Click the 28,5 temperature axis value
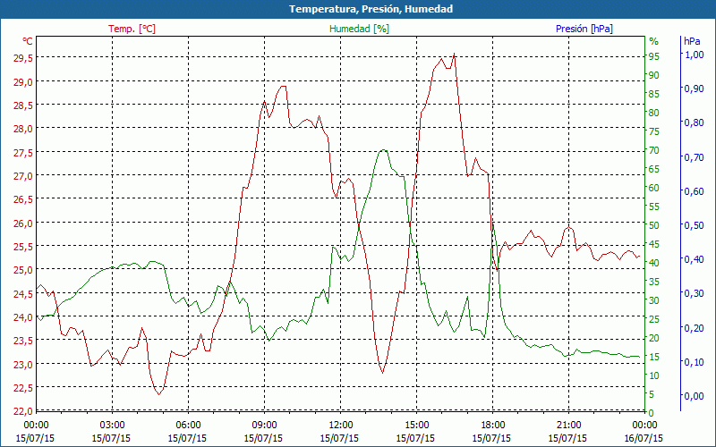Viewport: 716px width, 447px height. [x=23, y=105]
